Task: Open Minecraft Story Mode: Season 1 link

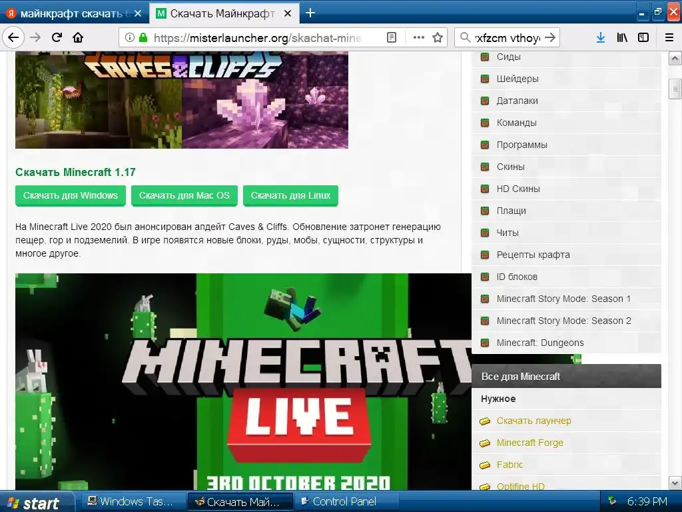Action: coord(563,299)
